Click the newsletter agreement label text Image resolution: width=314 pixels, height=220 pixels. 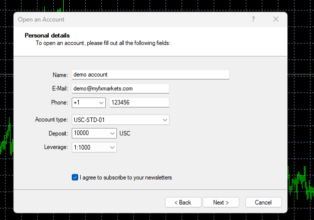pos(125,177)
